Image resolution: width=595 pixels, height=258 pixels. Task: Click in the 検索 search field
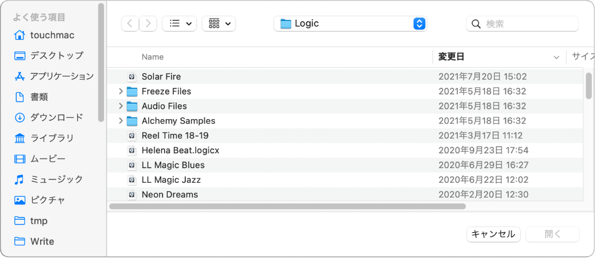(527, 24)
